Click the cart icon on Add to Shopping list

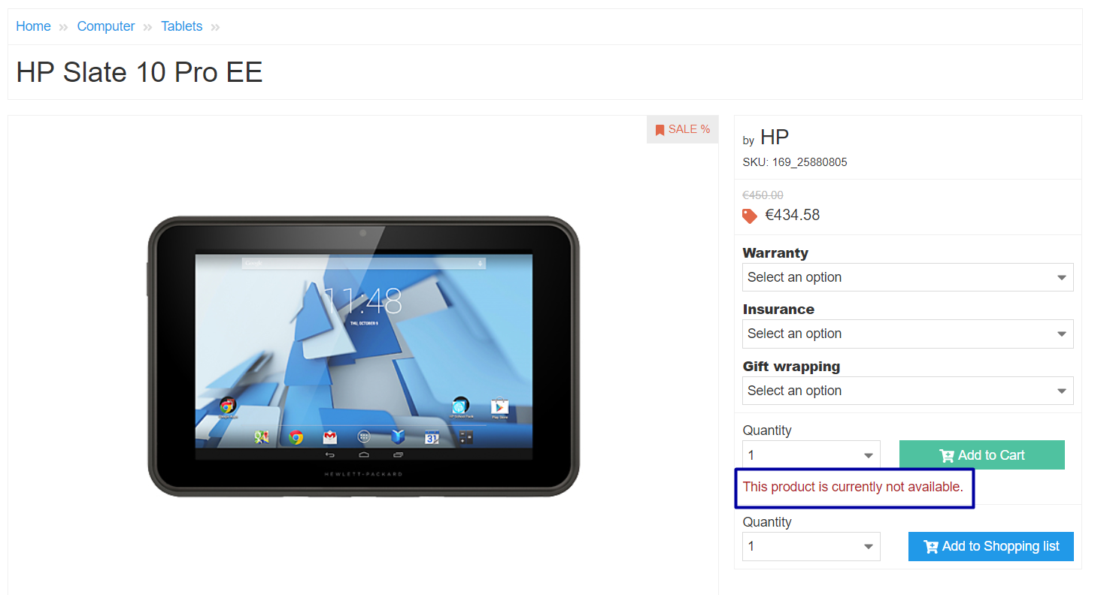(x=931, y=547)
